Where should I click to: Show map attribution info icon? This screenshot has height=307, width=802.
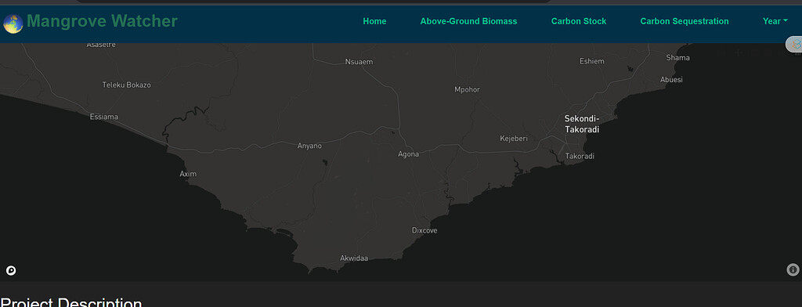pyautogui.click(x=793, y=269)
